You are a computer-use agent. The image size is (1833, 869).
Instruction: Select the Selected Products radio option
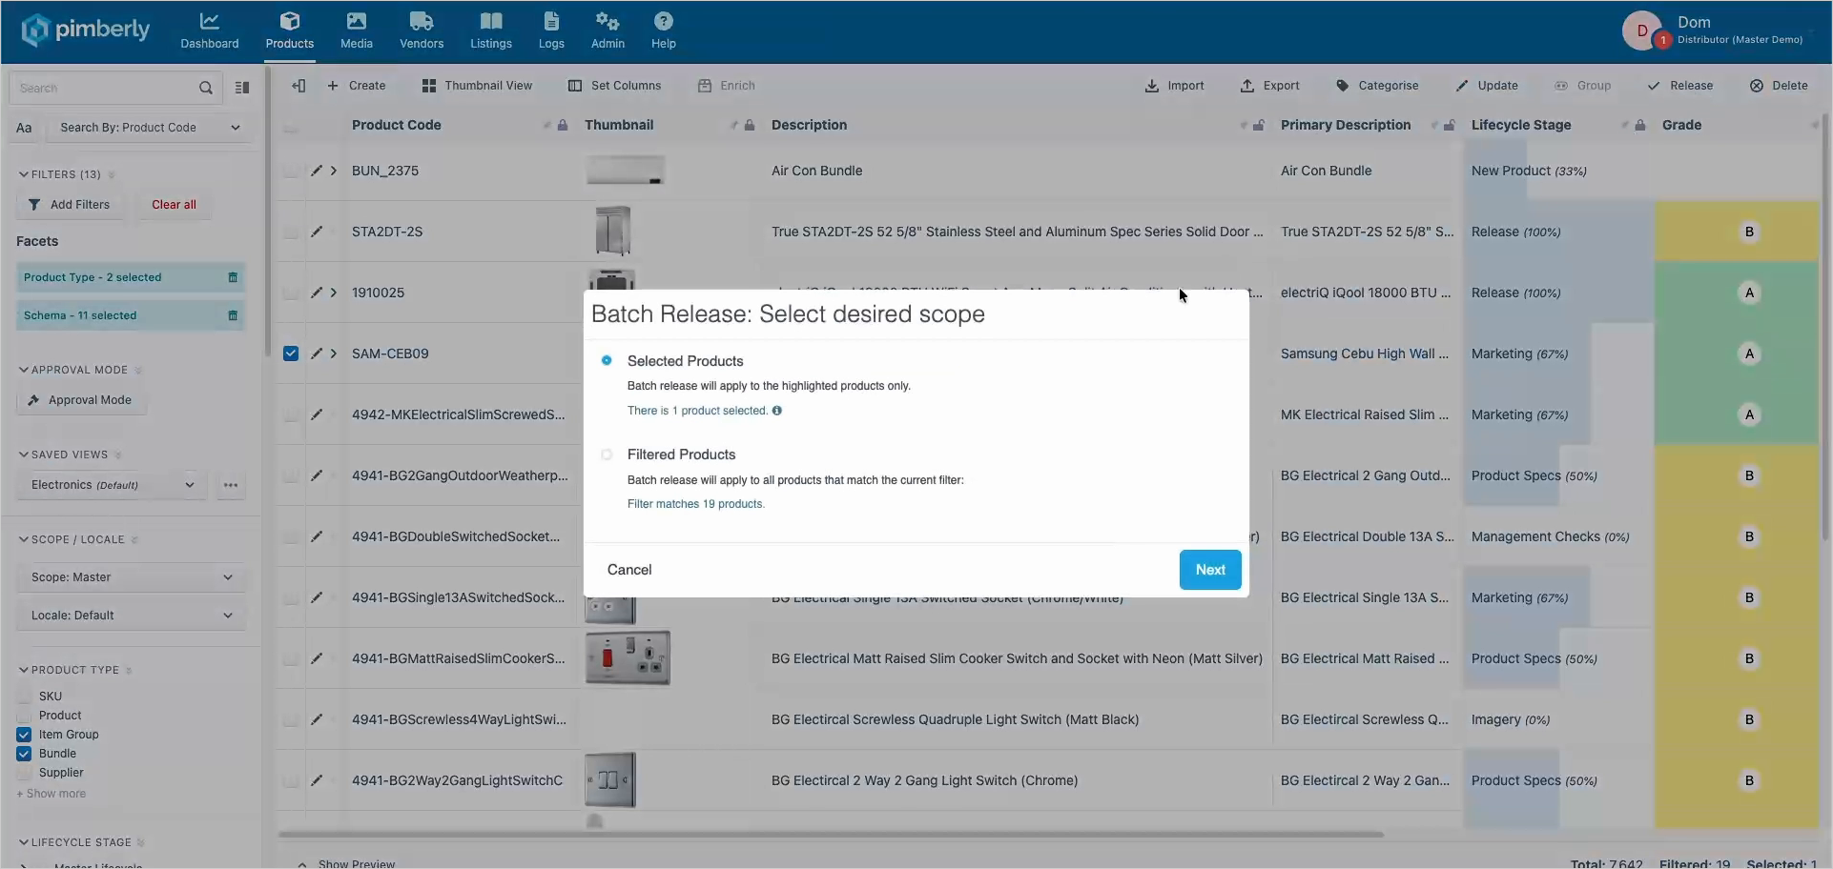tap(607, 361)
